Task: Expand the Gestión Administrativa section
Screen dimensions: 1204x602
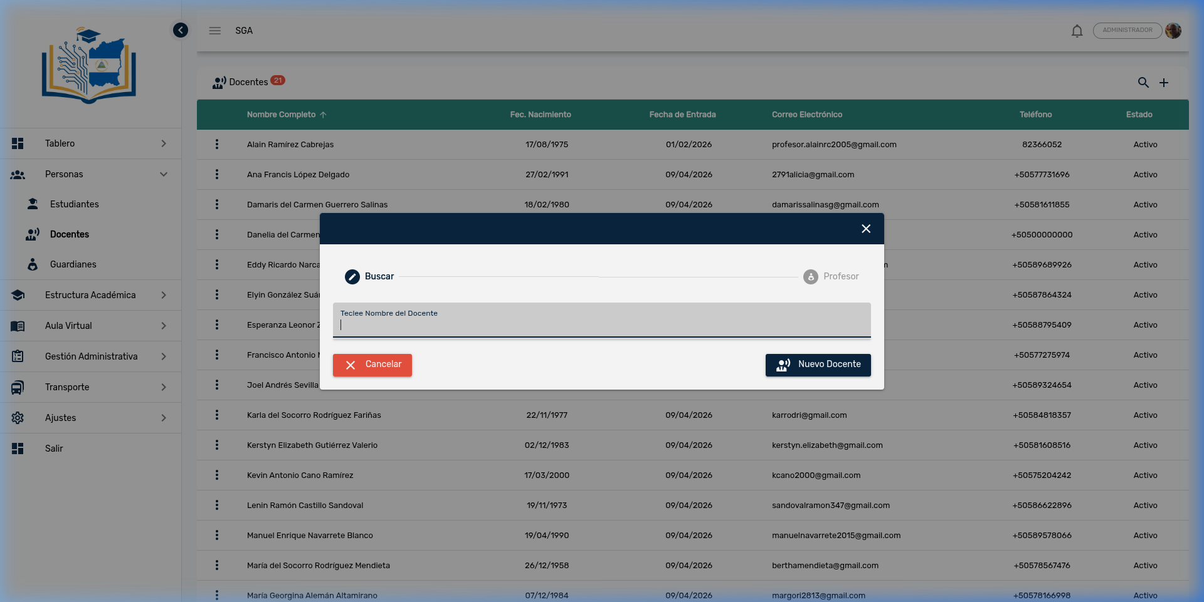Action: tap(91, 356)
